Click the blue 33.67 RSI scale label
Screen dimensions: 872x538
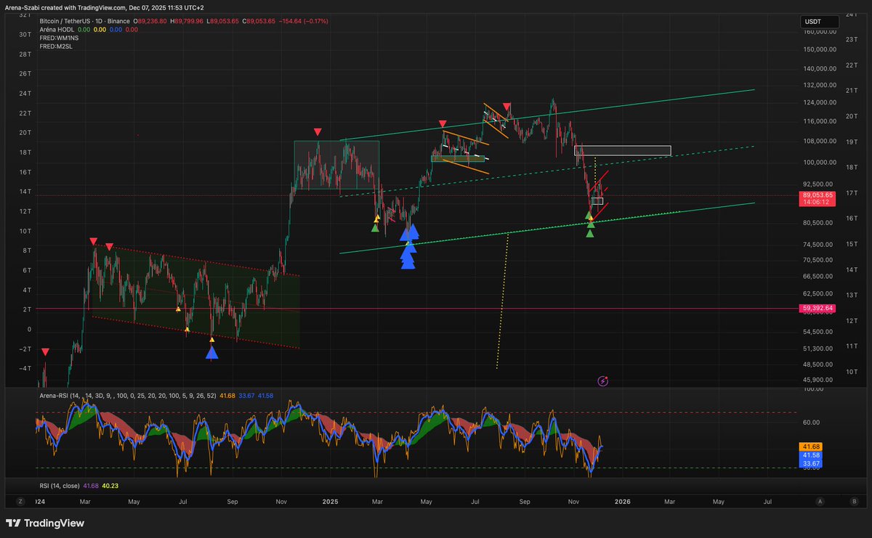pyautogui.click(x=810, y=462)
